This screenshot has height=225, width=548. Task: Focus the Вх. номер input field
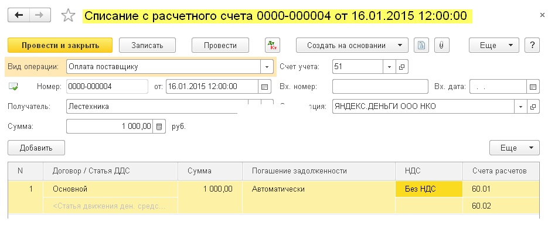tap(380, 87)
